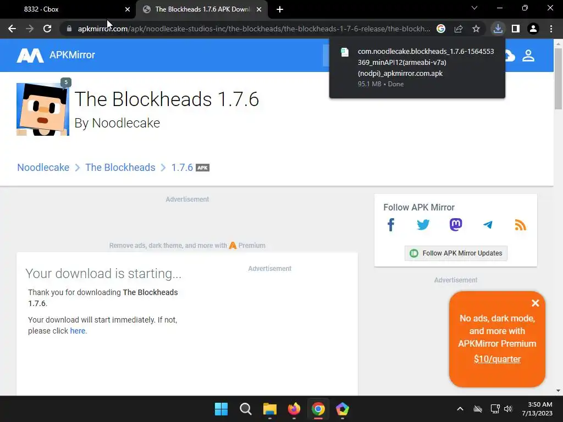Viewport: 563px width, 422px height.
Task: Close the orange Premium popup
Action: 536,303
